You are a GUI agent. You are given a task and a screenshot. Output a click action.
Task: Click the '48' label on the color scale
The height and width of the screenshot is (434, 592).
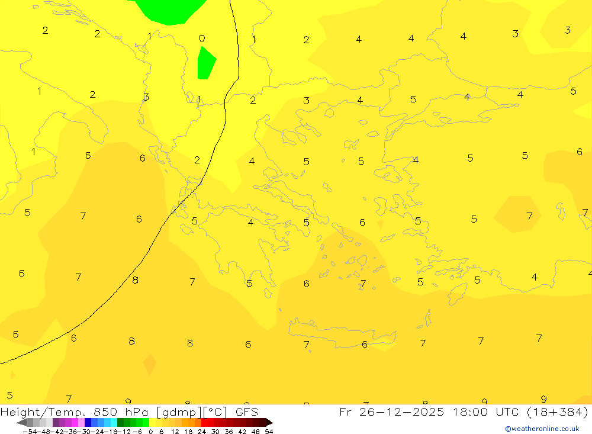(256, 432)
